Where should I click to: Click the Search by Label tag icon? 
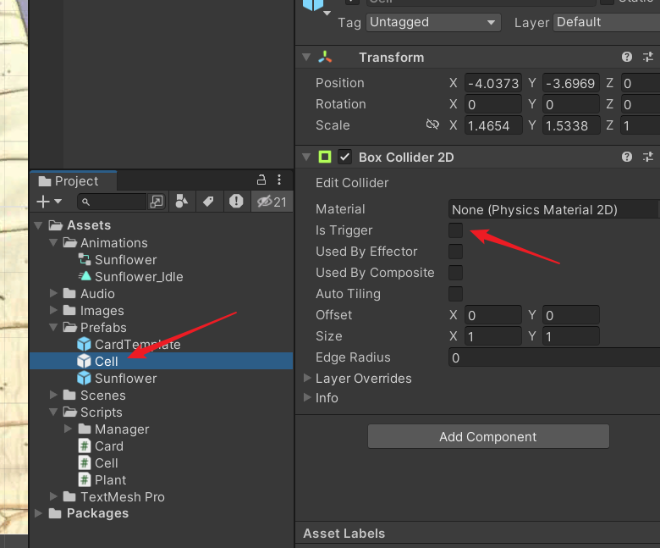207,202
